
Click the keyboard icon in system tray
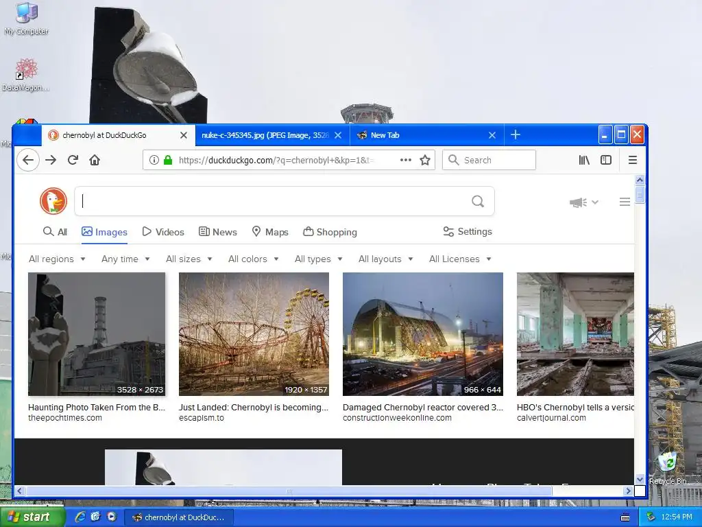pos(625,517)
